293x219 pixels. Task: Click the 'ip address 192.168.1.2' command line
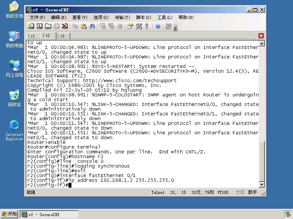[x=100, y=180]
